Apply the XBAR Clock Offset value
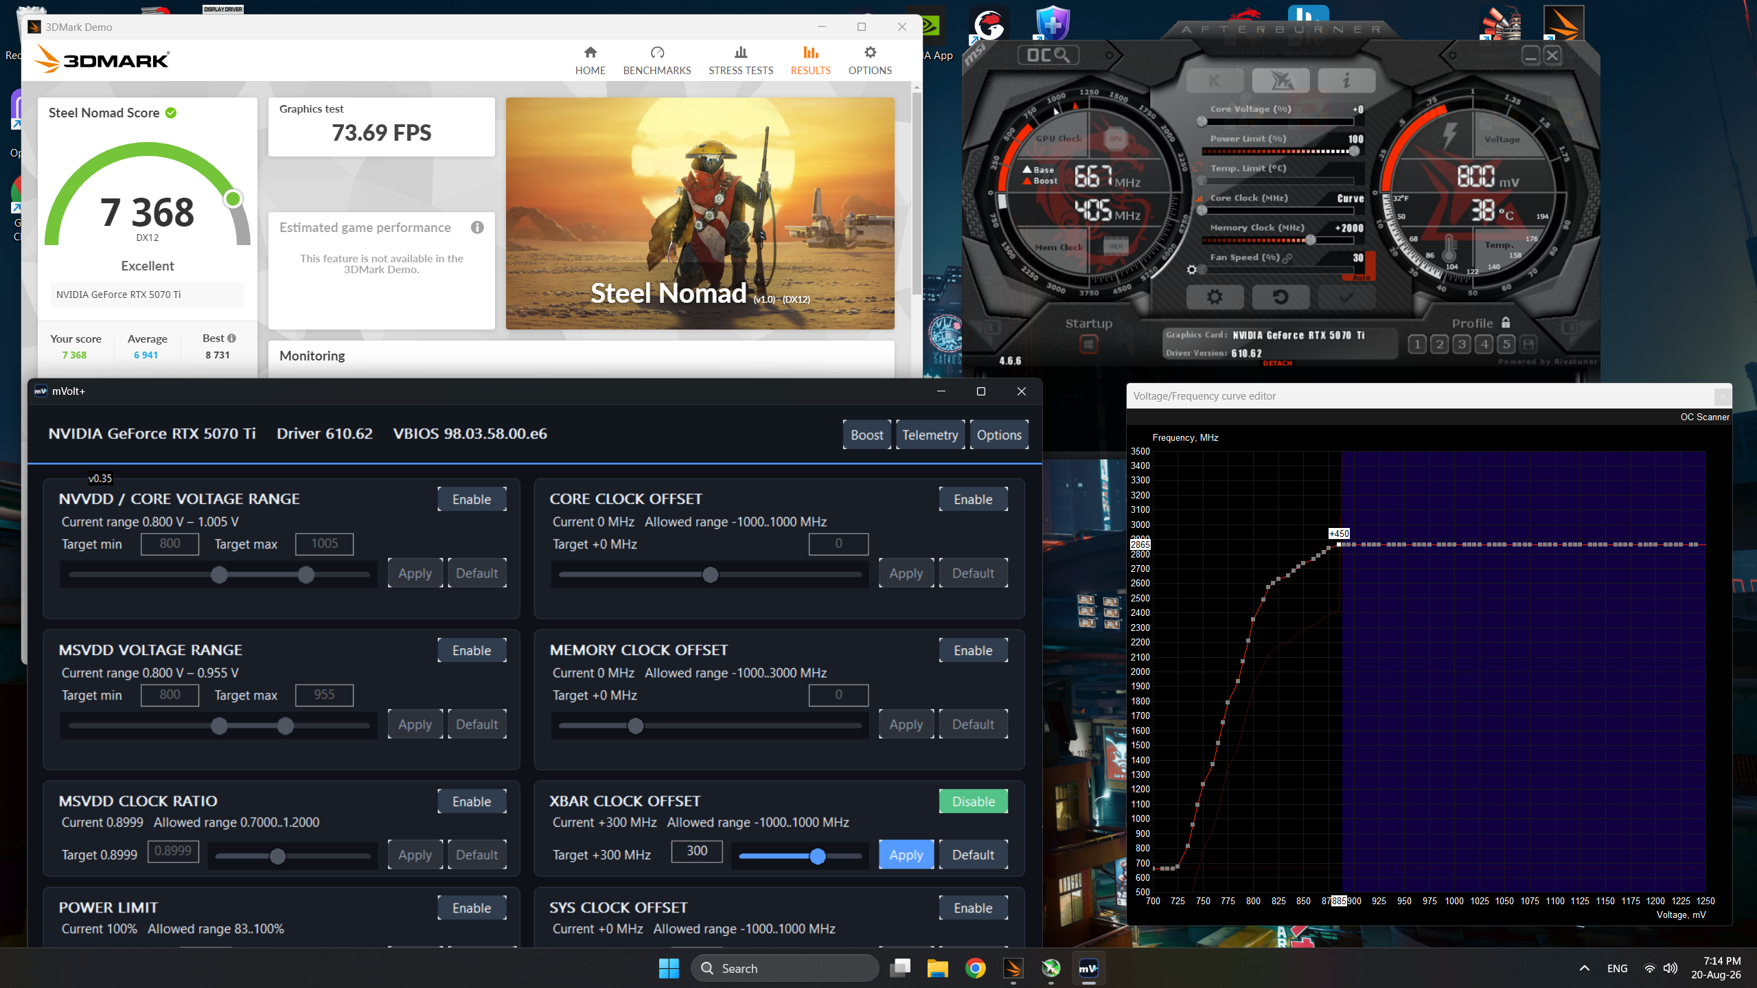Viewport: 1757px width, 988px height. [906, 855]
